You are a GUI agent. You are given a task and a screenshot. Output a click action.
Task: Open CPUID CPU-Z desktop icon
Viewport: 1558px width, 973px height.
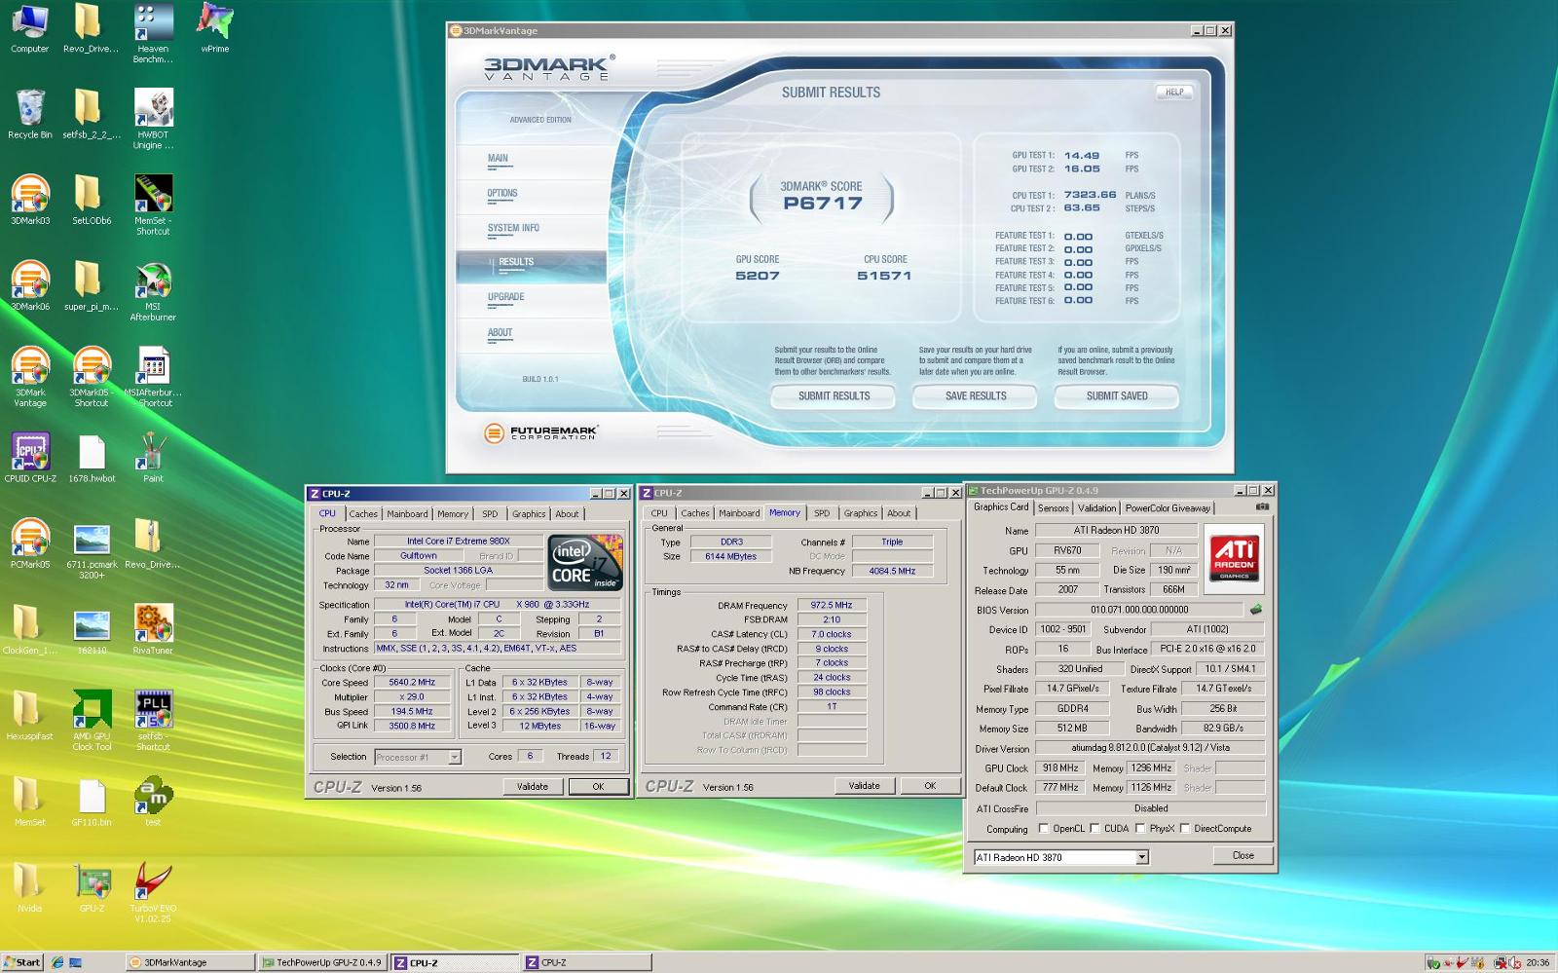[x=29, y=458]
